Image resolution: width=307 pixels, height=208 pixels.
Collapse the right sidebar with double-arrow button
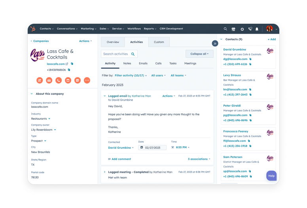(x=215, y=44)
